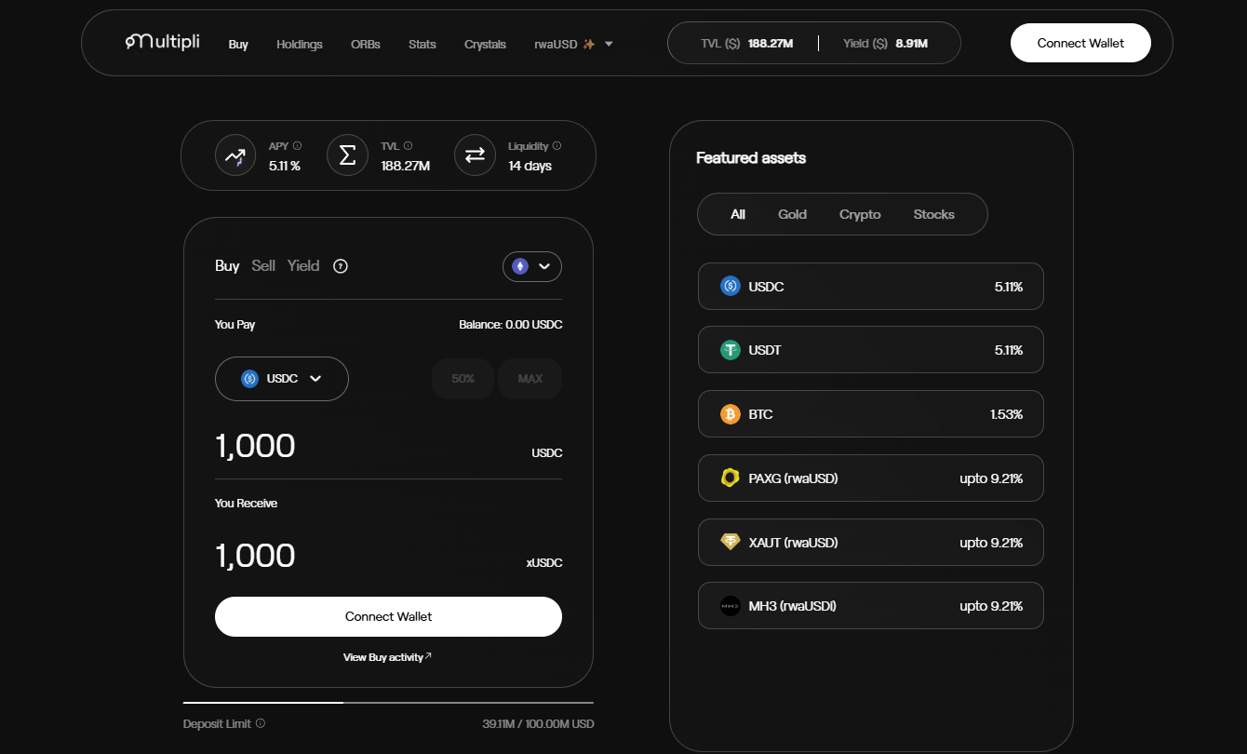Click the Deposit Limit info icon
Viewport: 1247px width, 754px height.
[261, 723]
